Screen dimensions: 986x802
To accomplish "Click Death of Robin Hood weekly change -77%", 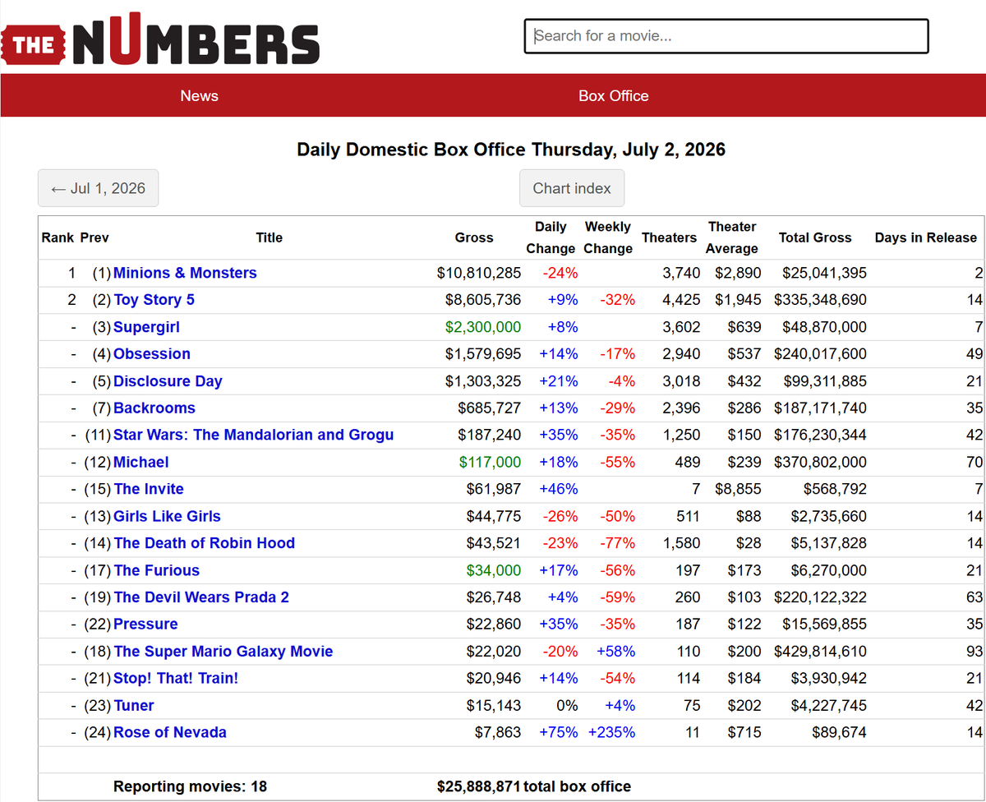I will (x=618, y=543).
